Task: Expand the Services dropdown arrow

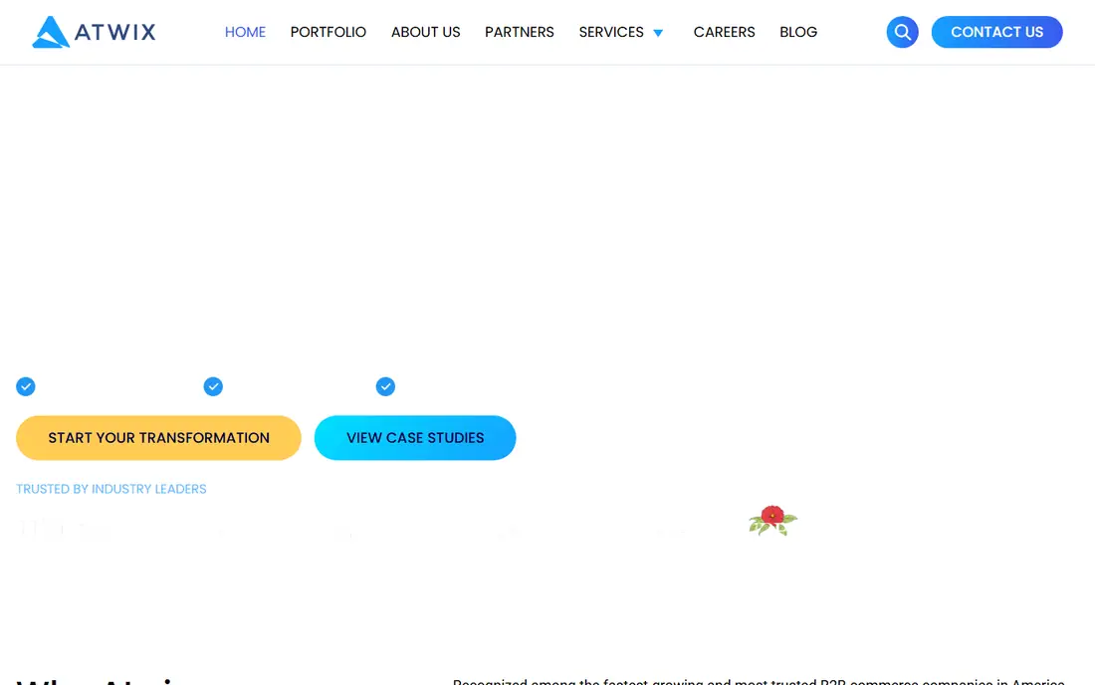Action: (658, 33)
